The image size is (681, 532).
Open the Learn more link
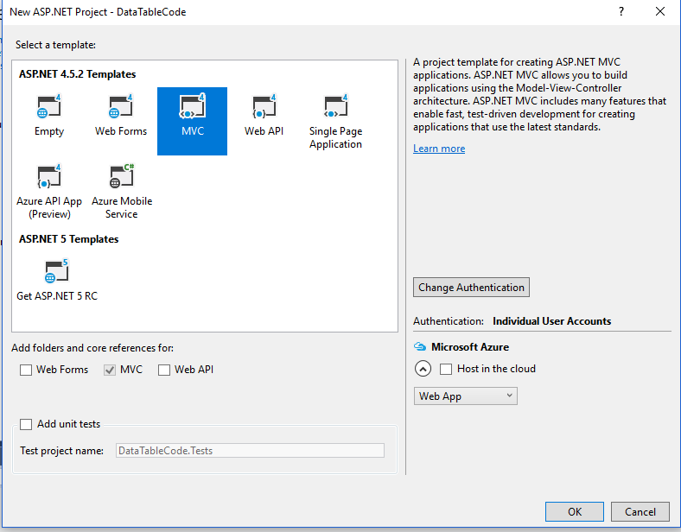pos(439,149)
